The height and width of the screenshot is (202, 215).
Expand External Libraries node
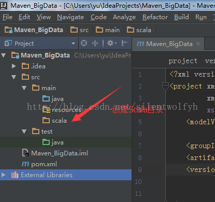tap(3, 175)
